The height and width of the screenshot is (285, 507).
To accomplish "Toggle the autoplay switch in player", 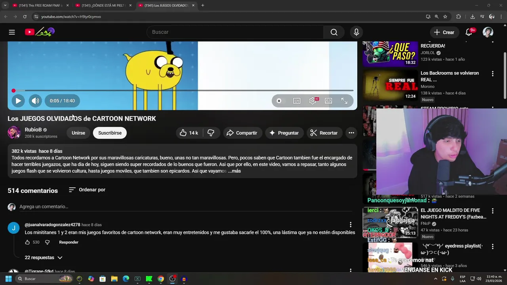I will pyautogui.click(x=279, y=101).
